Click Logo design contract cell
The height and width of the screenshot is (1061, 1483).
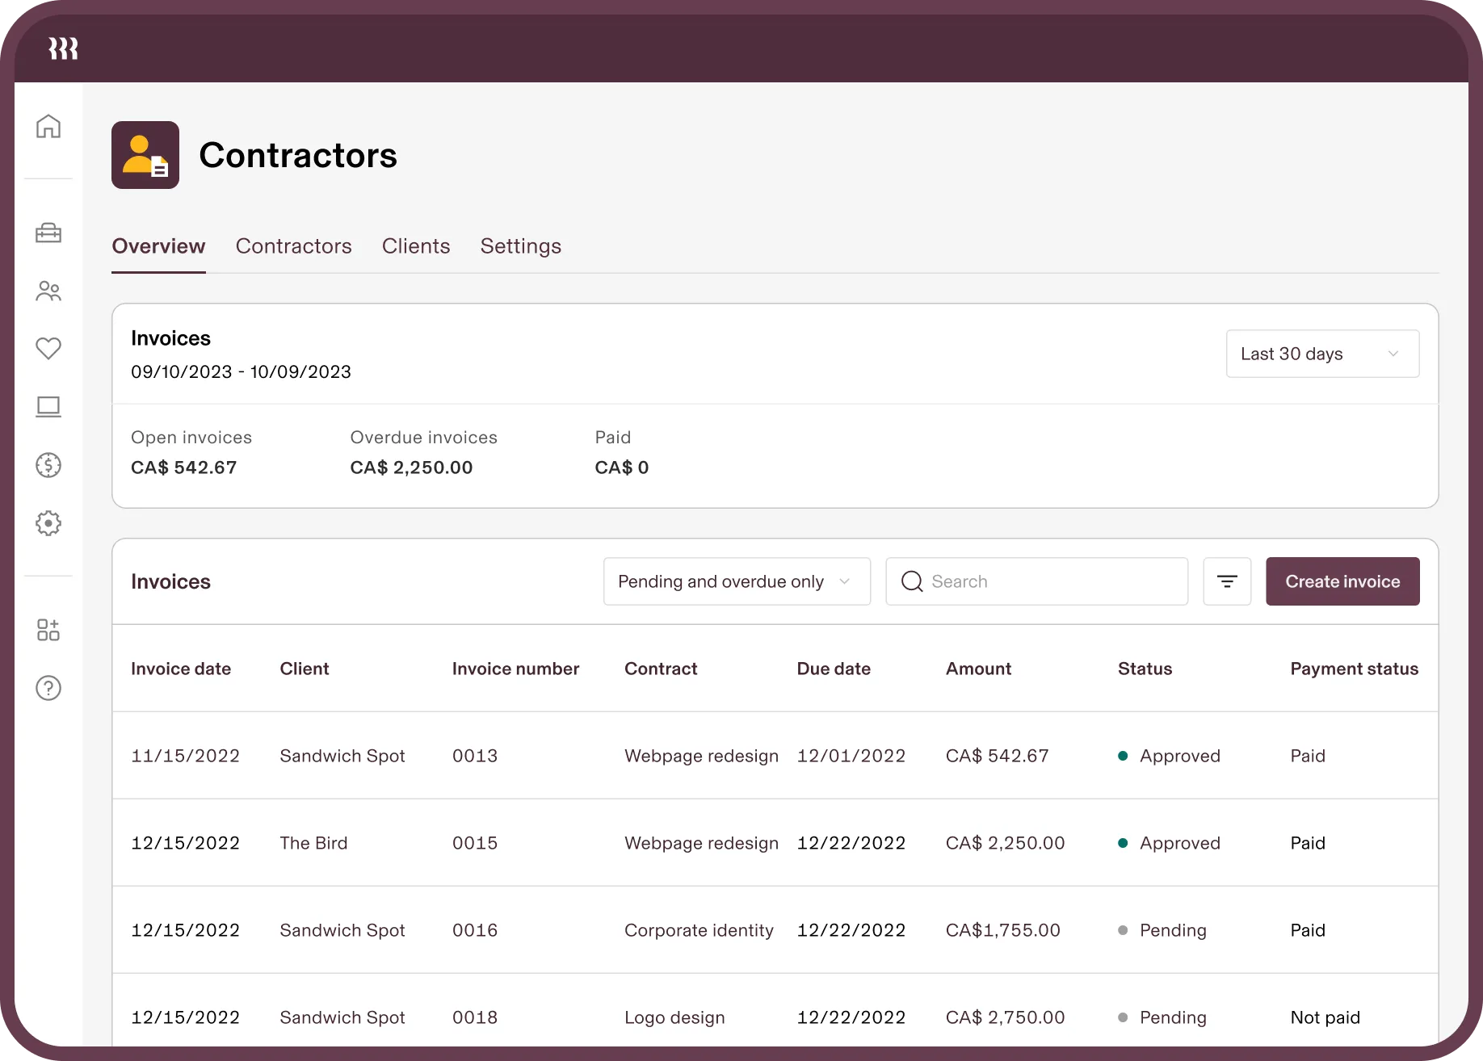(x=674, y=1017)
